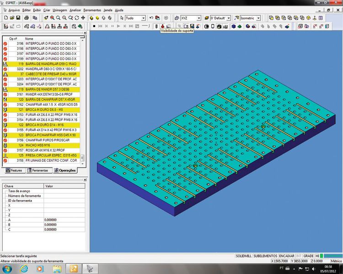Click the grid icon ending the top toolbar
This screenshot has width=343, height=274.
[x=321, y=18]
